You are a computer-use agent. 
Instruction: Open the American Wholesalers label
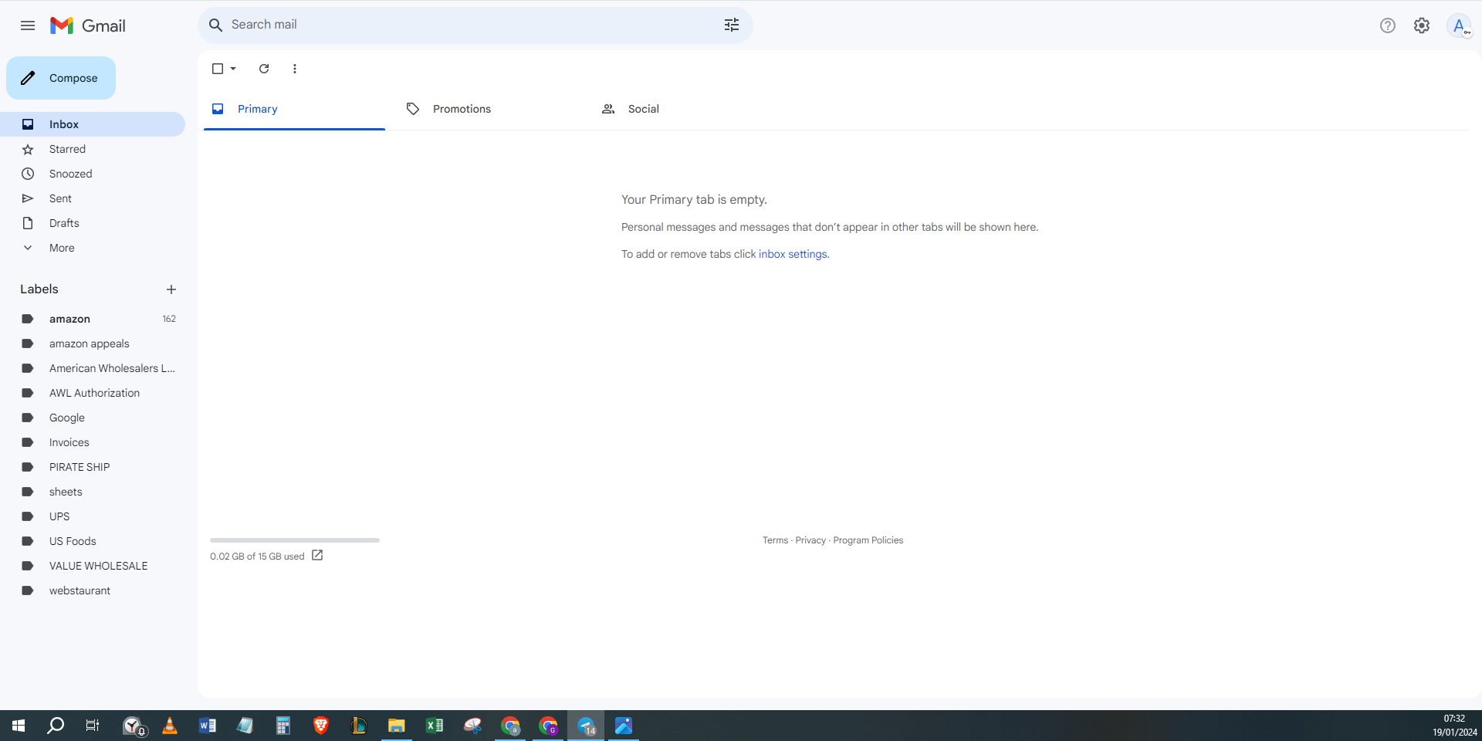tap(93, 368)
